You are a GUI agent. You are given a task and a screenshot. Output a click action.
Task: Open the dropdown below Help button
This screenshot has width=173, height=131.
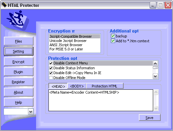(x=31, y=112)
